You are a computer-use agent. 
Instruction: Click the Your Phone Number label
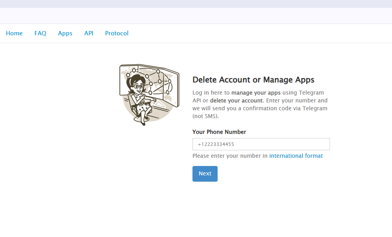point(219,132)
